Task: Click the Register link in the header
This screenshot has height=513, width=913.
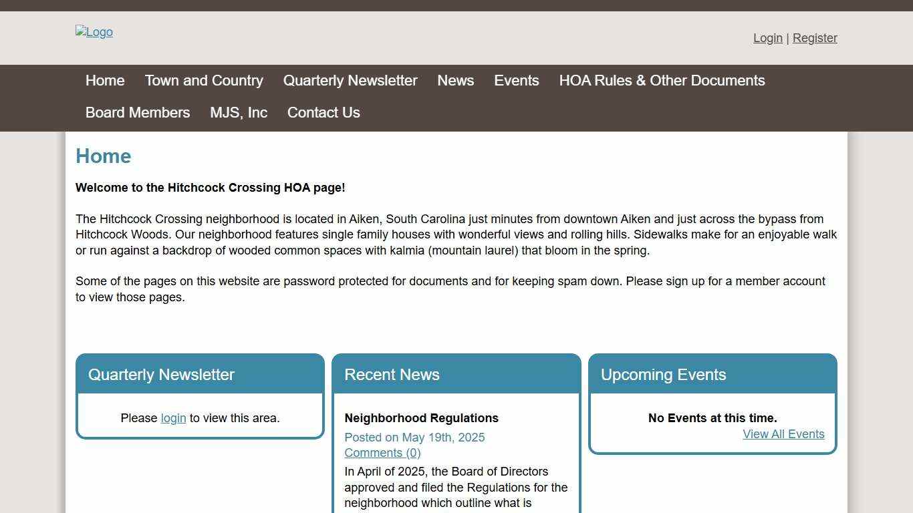Action: [x=815, y=38]
